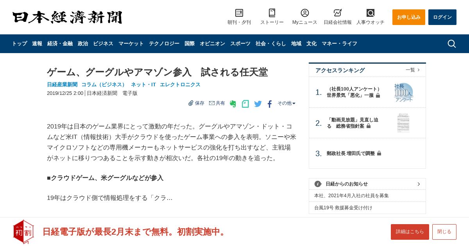Share article on Facebook

tap(270, 104)
